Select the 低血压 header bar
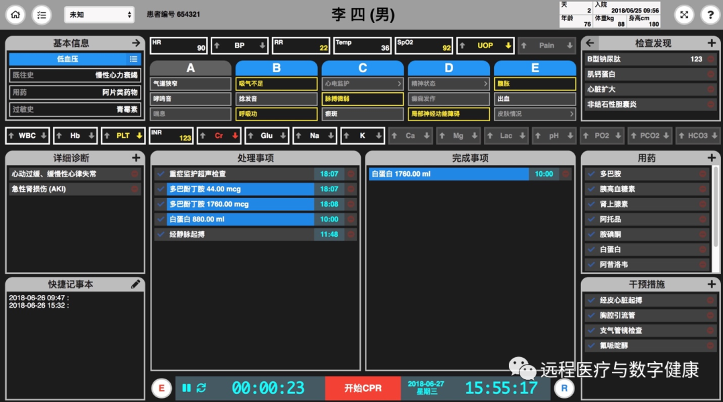Viewport: 723px width, 402px height. coord(68,59)
